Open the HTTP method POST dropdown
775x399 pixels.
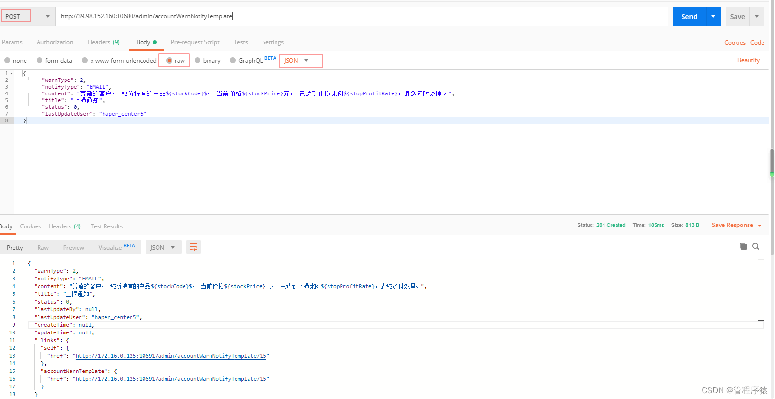[x=27, y=16]
